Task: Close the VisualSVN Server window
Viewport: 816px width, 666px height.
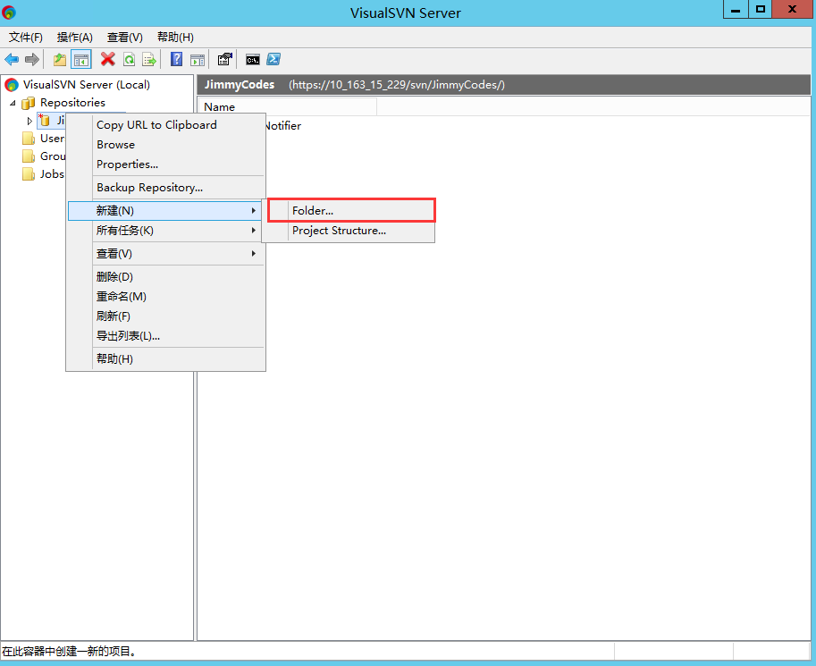Action: 792,9
